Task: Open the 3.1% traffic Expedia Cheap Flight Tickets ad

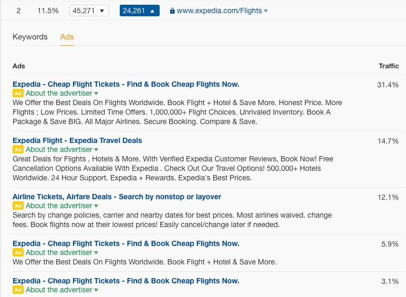Action: [x=126, y=281]
